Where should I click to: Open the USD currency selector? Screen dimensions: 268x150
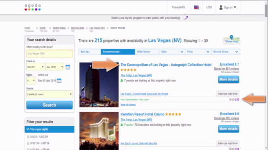pyautogui.click(x=209, y=7)
